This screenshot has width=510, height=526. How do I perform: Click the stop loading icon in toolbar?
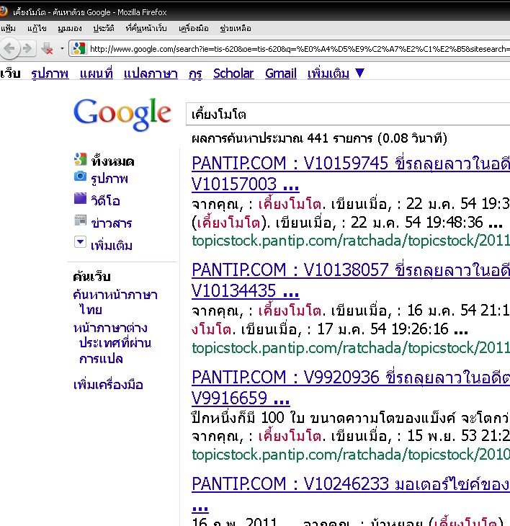click(x=47, y=49)
